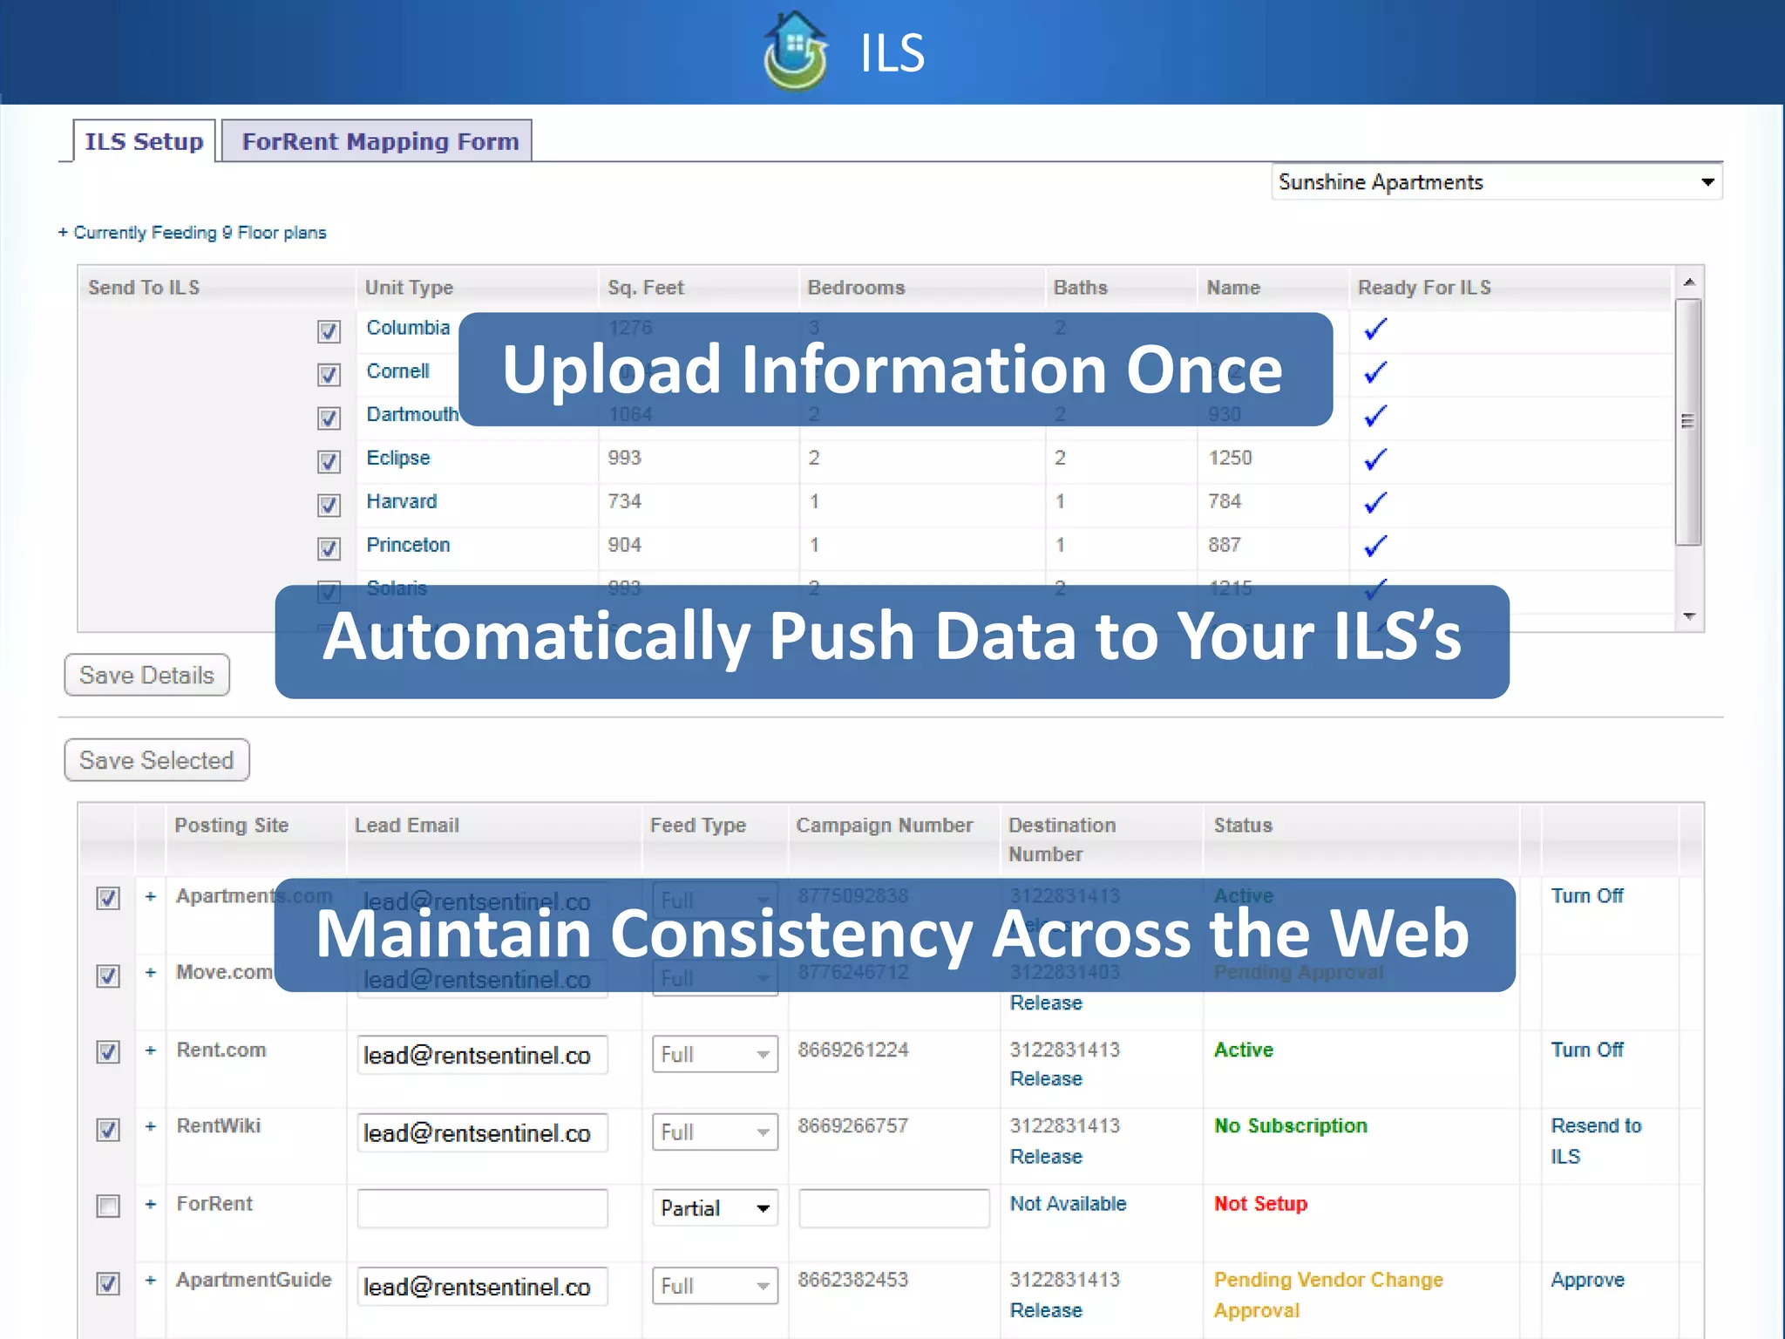Toggle the ApartmentGuide posting site checkbox
This screenshot has height=1339, width=1785.
tap(108, 1283)
